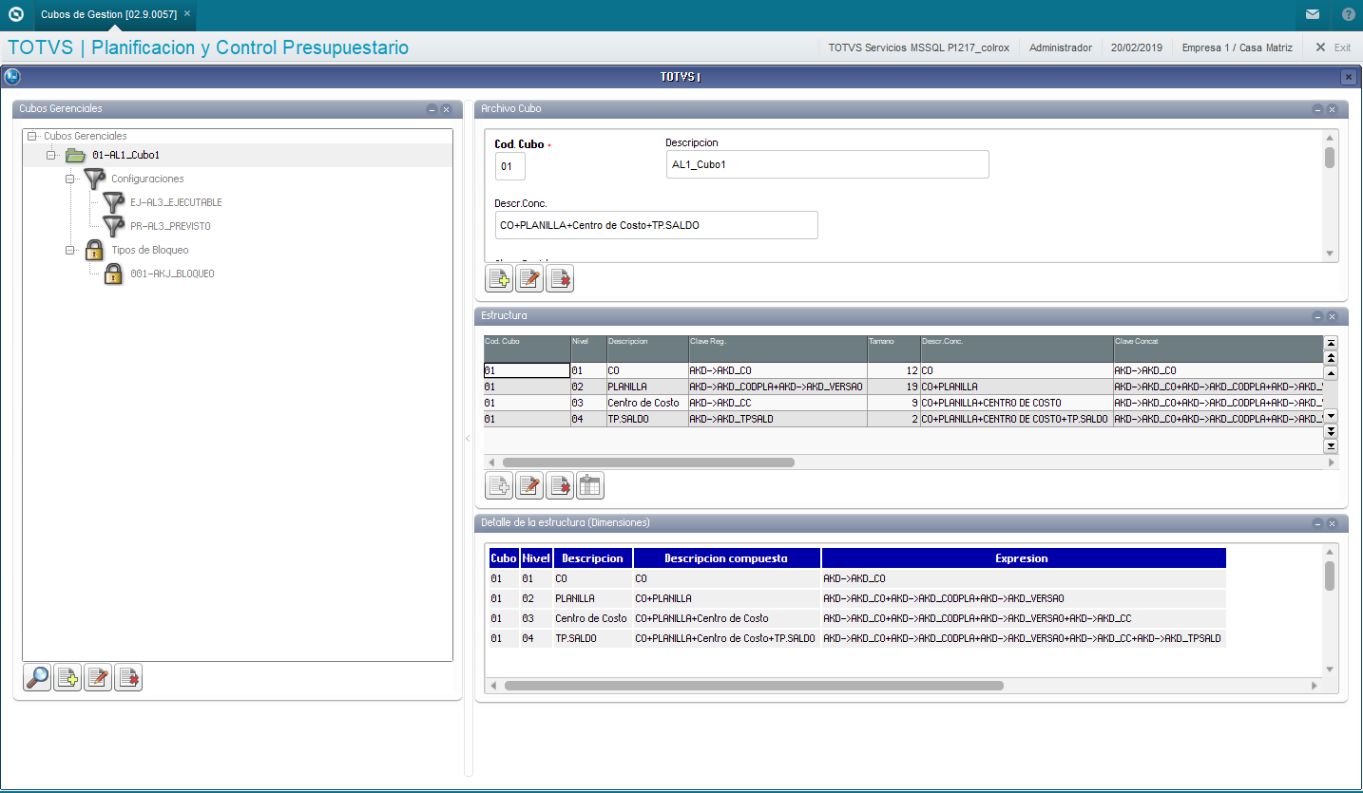Click the funnel icon of EJ-AL3_EJECUTABLE
Screen dimensions: 1363x793
coord(113,202)
